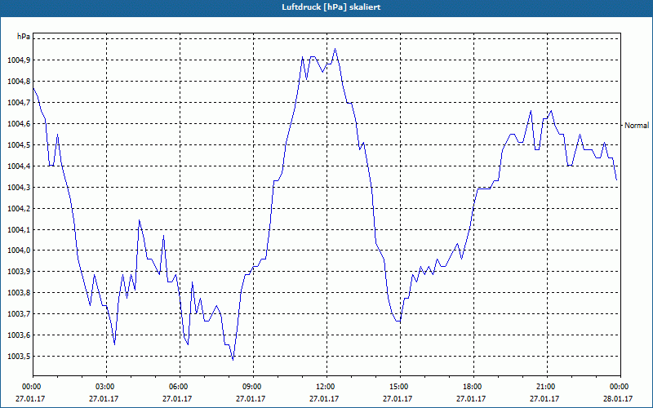653x408 pixels.
Task: Click the 1003,7 y-axis value
Action: pos(19,314)
